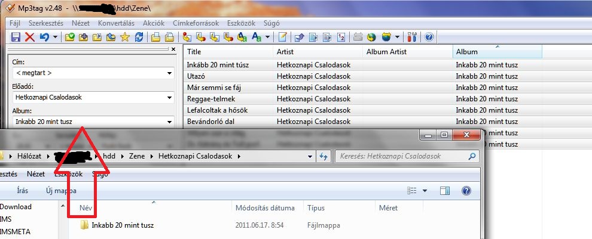This screenshot has width=592, height=239.
Task: Open the Cím field dropdown
Action: (169, 73)
